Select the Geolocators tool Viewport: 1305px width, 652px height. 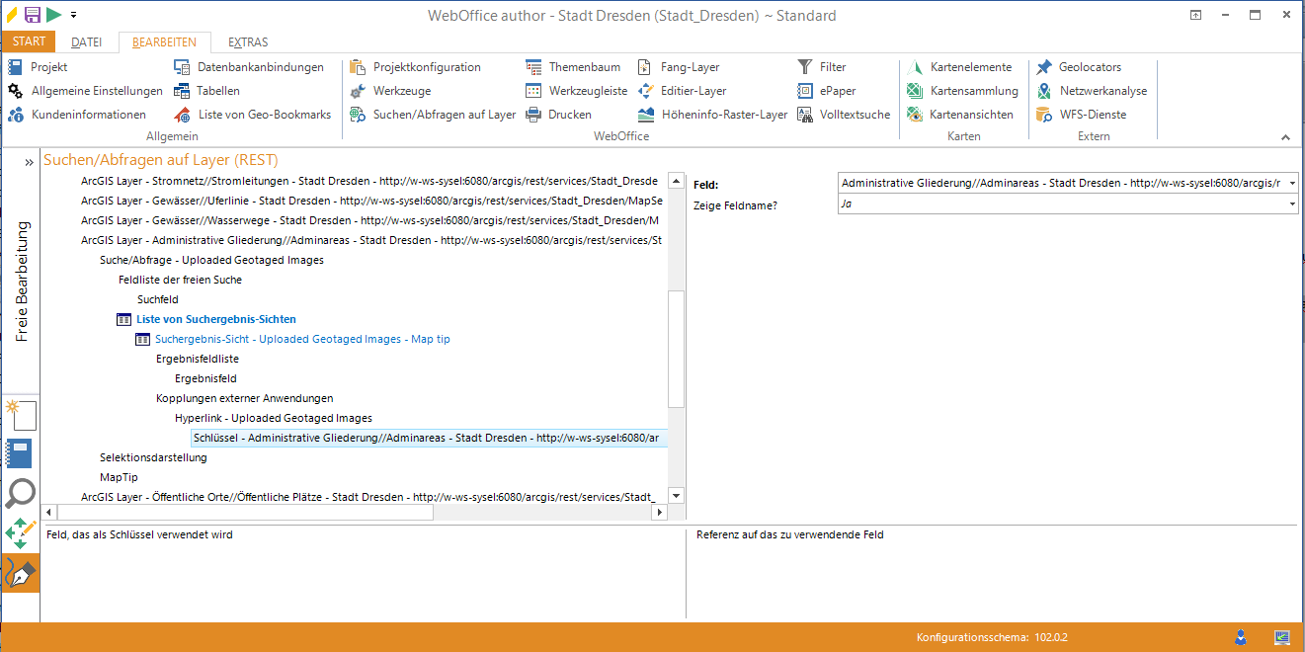click(x=1044, y=67)
